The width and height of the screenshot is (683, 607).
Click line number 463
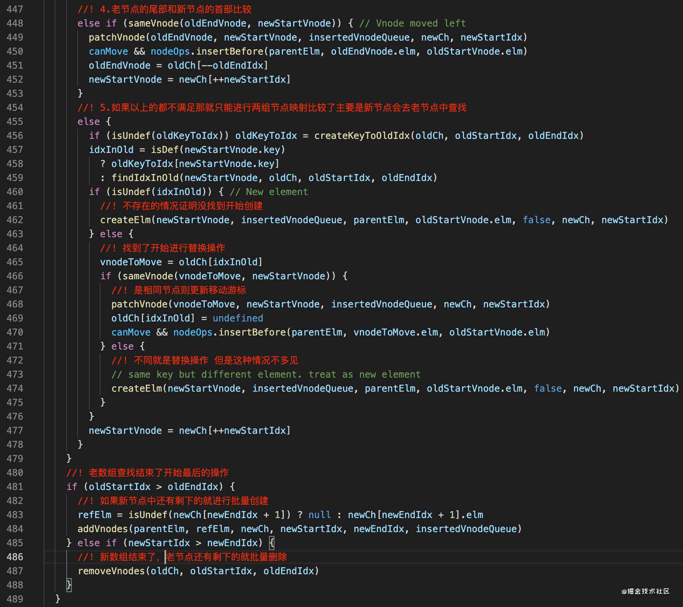(15, 234)
